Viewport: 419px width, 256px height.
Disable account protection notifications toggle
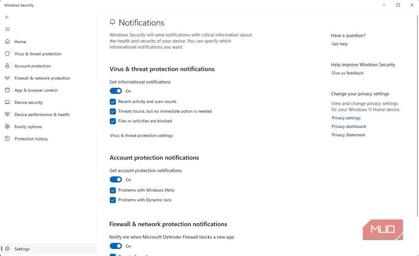[x=116, y=179]
